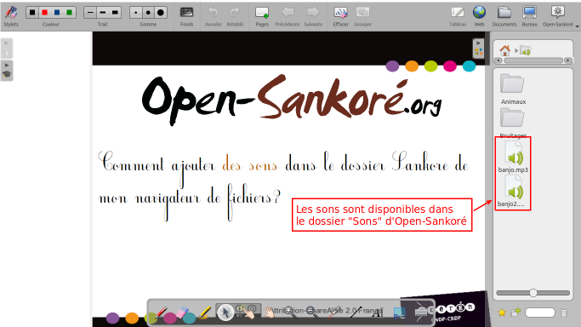Click the library trash icon
Viewport: 581px width, 327px height.
[x=564, y=313]
